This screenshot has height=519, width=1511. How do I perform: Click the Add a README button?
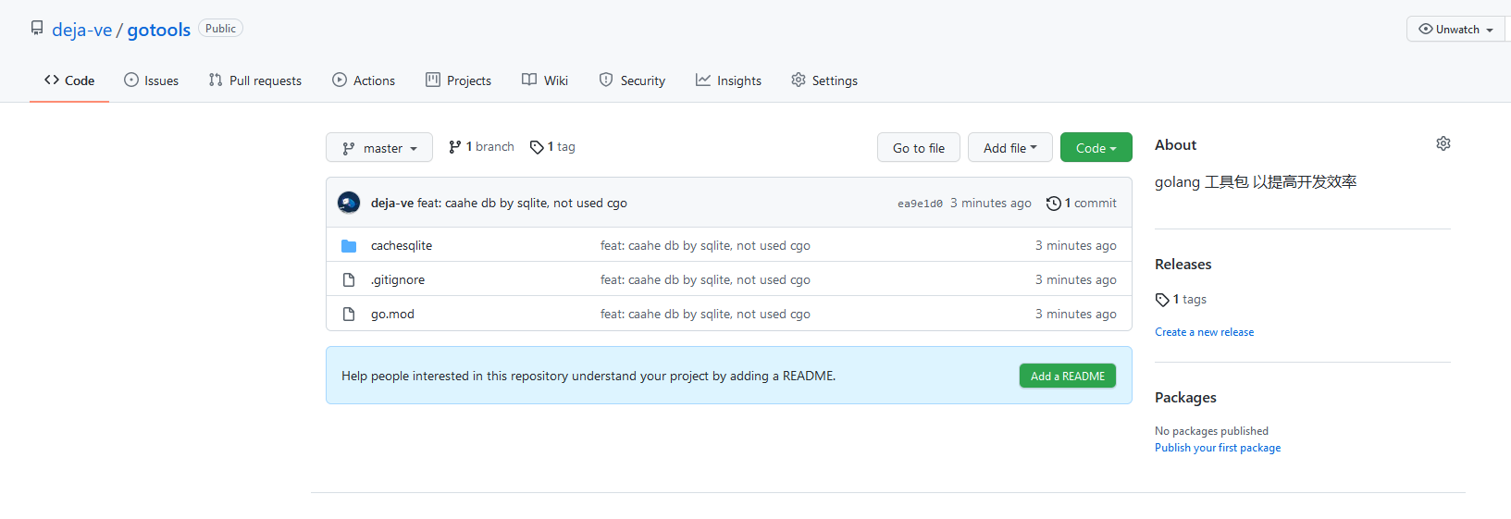1067,377
